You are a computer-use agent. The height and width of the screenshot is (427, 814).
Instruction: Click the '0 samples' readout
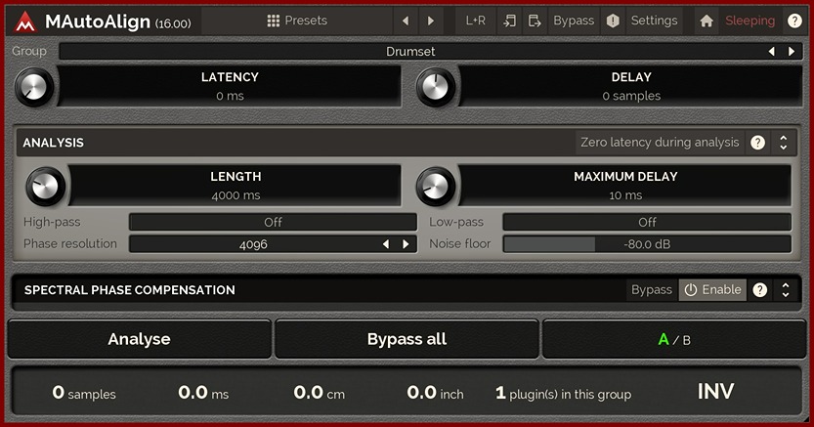84,393
